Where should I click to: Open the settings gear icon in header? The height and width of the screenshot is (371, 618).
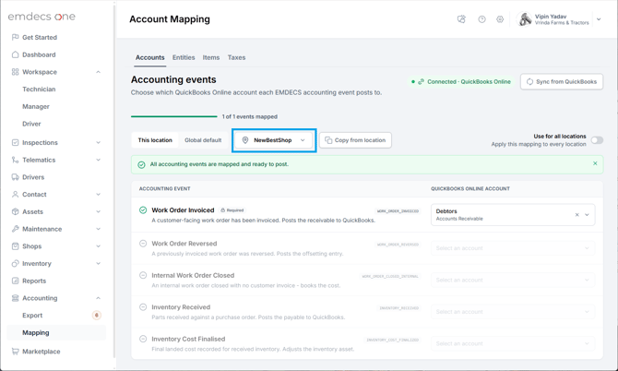500,19
